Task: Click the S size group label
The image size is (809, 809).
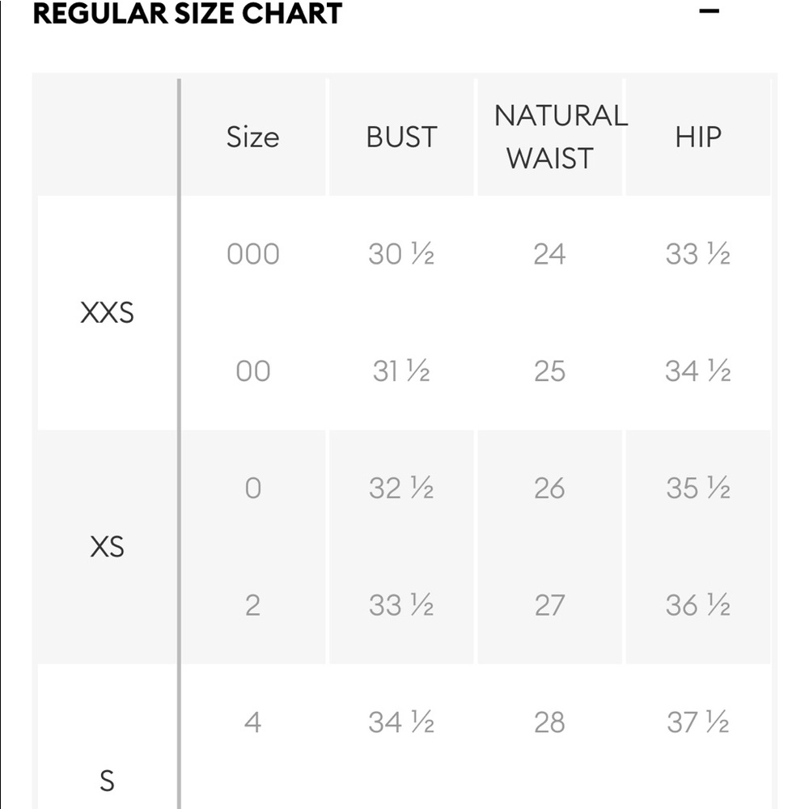Action: point(107,781)
